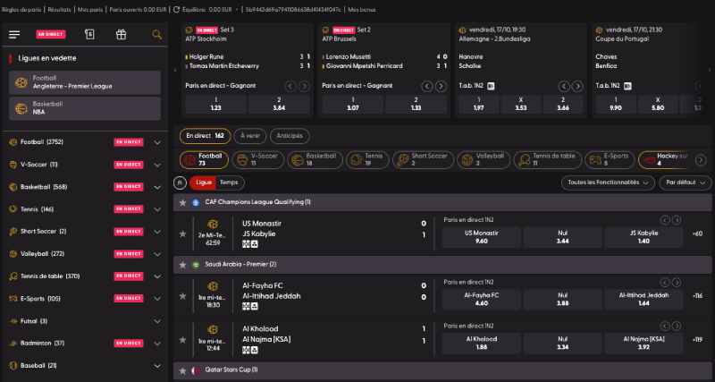
Task: Collapse all leagues with double-chevron icon
Action: click(180, 183)
